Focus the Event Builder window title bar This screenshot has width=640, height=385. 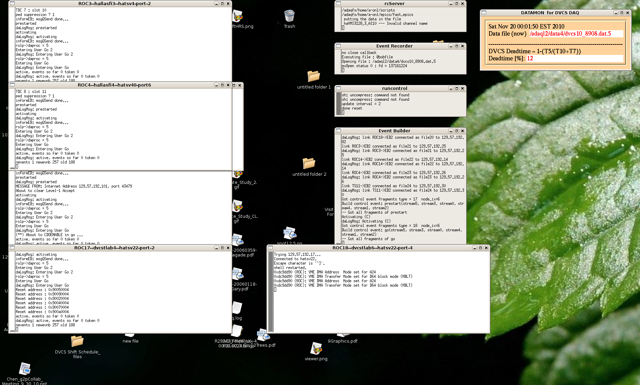point(394,131)
